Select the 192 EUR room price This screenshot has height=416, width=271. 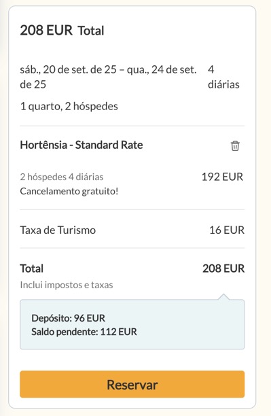click(x=223, y=177)
